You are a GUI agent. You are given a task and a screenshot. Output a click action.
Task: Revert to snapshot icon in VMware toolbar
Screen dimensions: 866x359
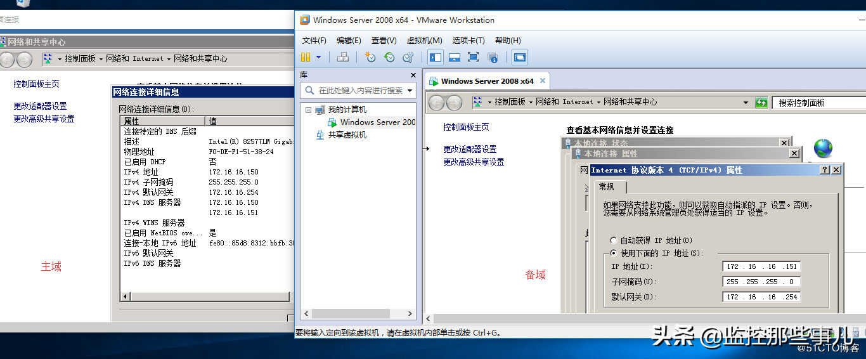click(x=389, y=57)
